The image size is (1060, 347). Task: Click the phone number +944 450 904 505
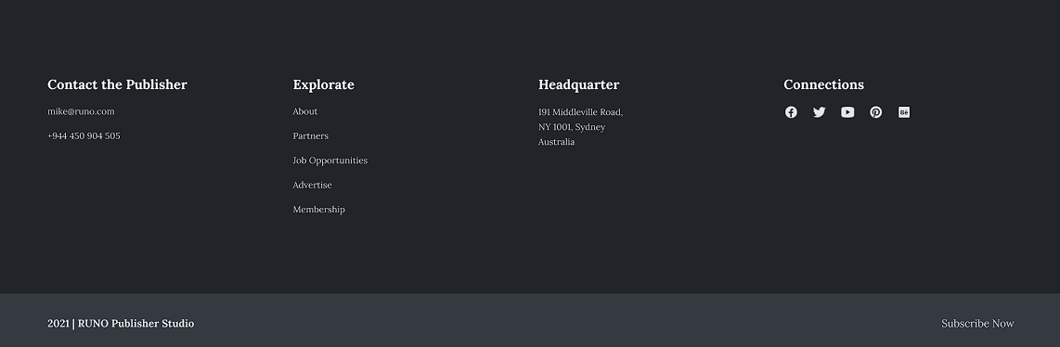point(84,135)
